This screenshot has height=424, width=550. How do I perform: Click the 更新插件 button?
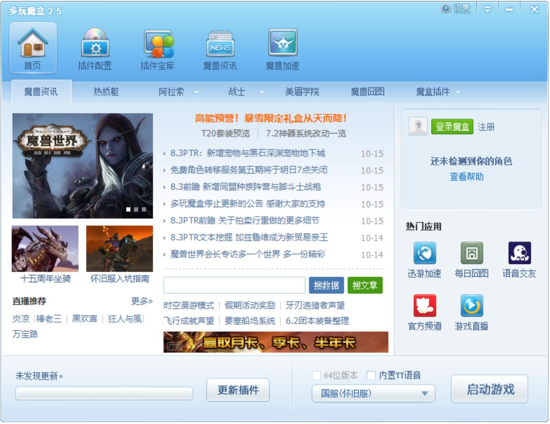[238, 390]
